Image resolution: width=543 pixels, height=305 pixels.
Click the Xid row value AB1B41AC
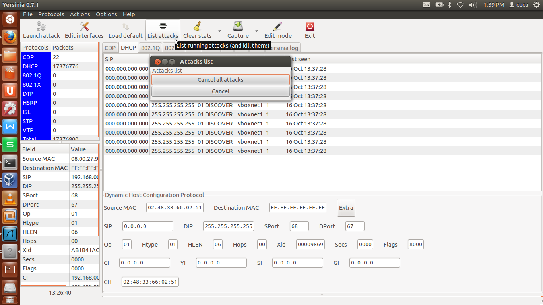(x=85, y=250)
